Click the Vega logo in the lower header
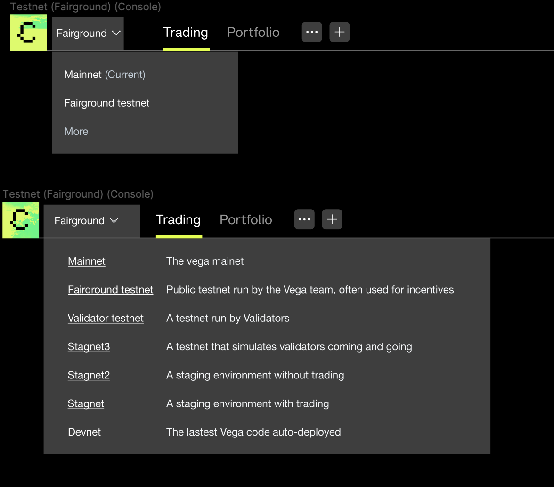The height and width of the screenshot is (487, 554). coord(20,219)
